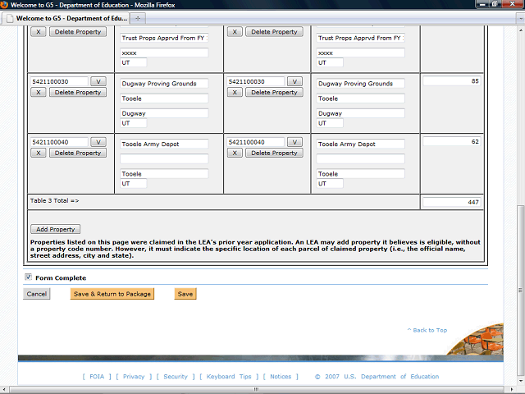Click the horizontal scrollbar thumb
Image resolution: width=525 pixels, height=394 pixels.
point(256,389)
